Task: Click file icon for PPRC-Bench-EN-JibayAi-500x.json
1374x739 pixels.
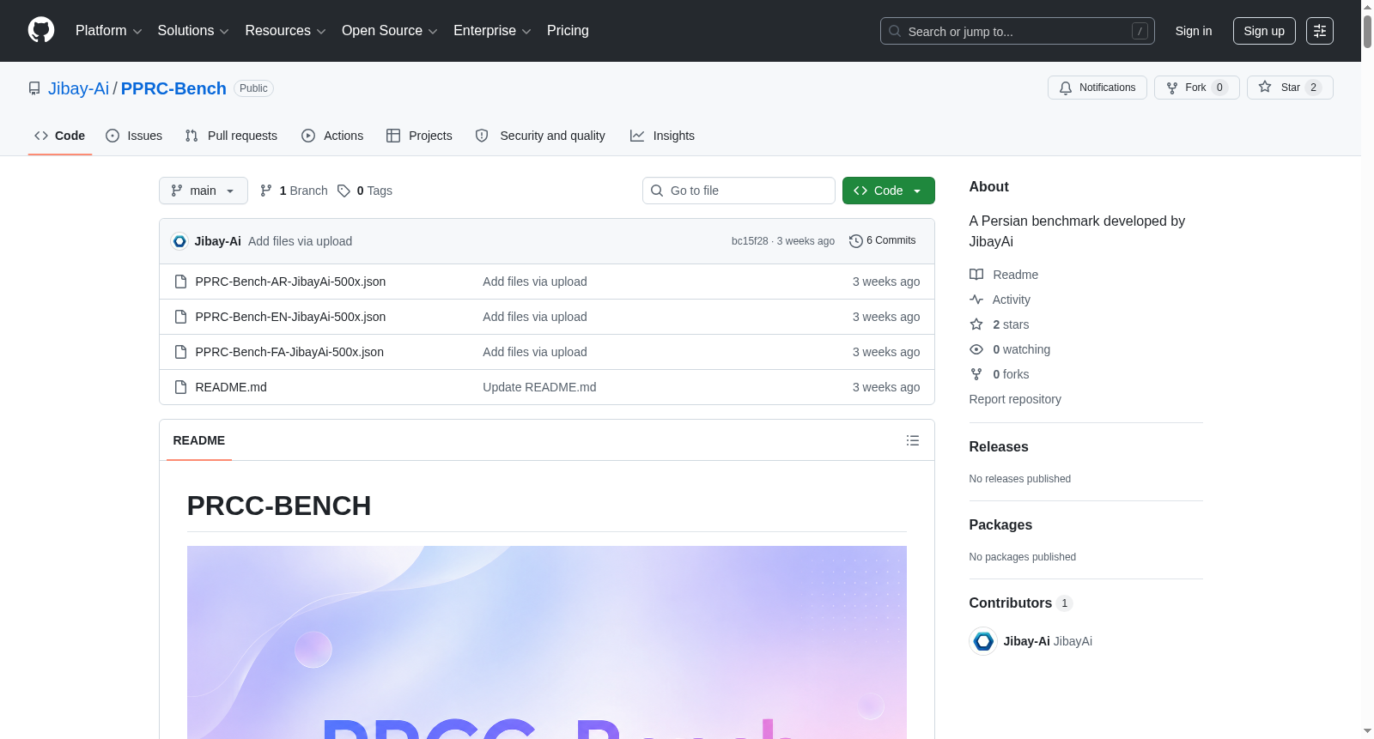Action: click(x=180, y=317)
